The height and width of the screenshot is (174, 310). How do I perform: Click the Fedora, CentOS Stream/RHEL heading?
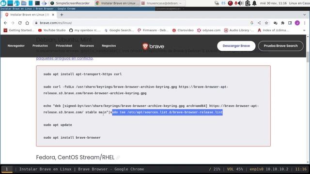pos(75,157)
